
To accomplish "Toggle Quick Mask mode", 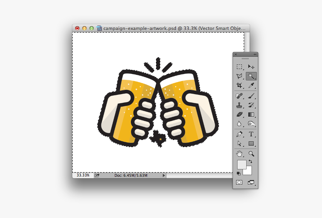I will [239, 182].
